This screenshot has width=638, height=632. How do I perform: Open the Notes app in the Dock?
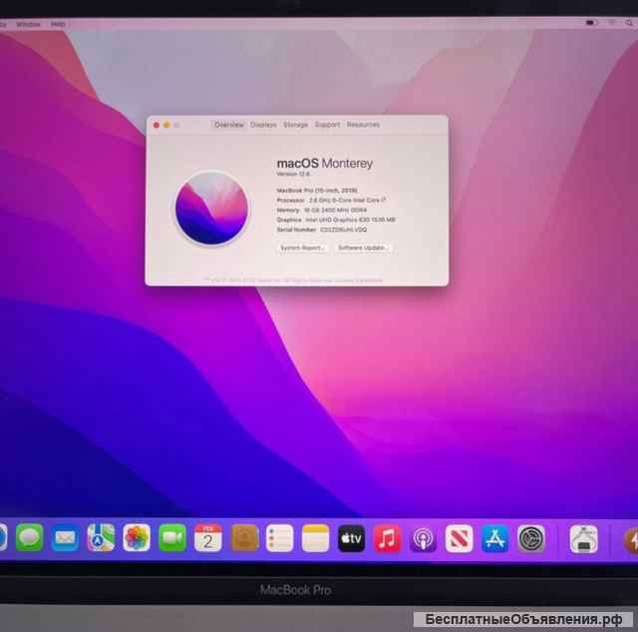(x=316, y=538)
